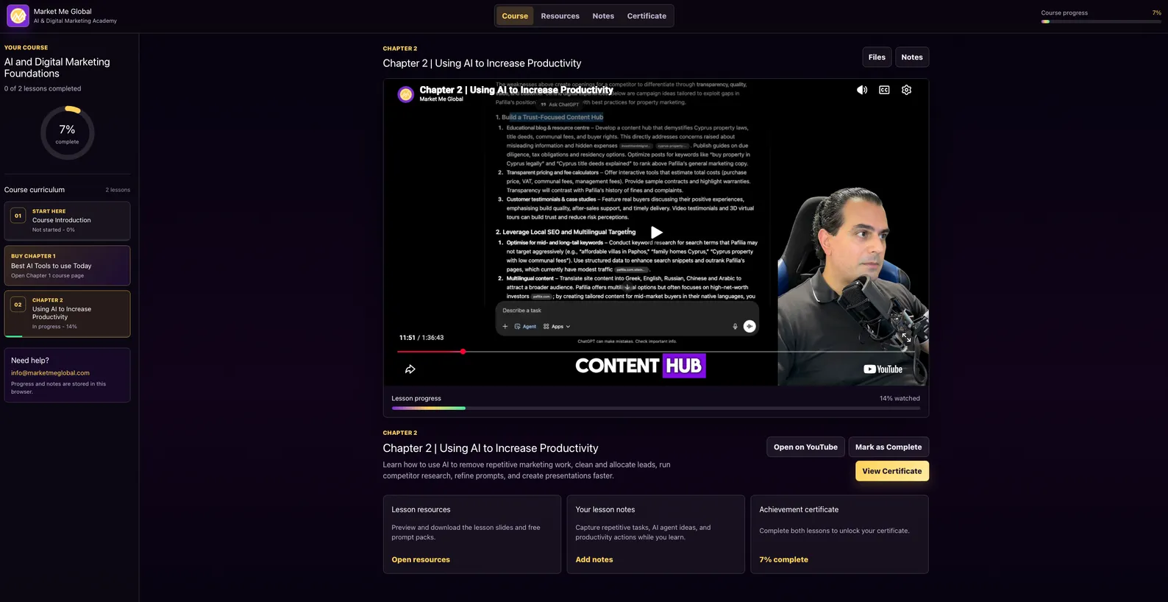Screen dimensions: 1168x602
Task: Click the Notes button above the video
Action: 912,57
